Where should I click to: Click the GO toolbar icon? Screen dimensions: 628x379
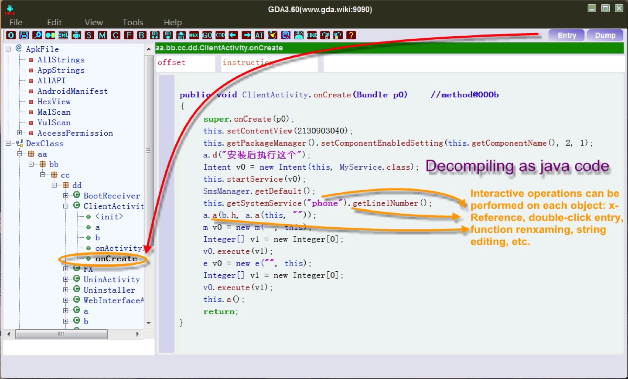207,35
